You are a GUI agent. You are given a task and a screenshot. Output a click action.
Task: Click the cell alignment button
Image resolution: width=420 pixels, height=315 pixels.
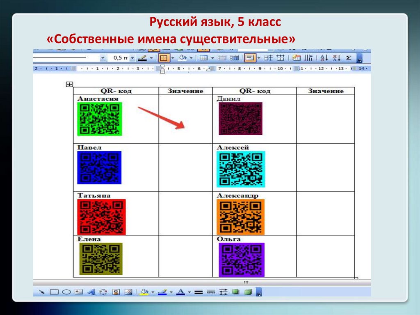[250, 58]
